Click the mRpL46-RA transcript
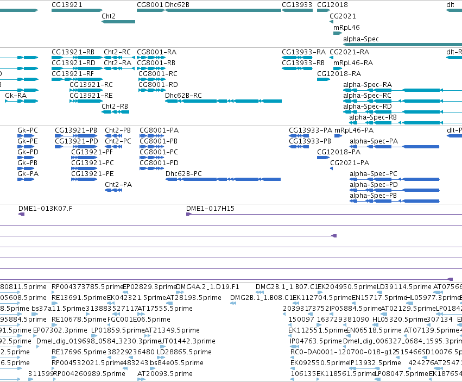Viewport: 462px width, 382px height. (338, 68)
